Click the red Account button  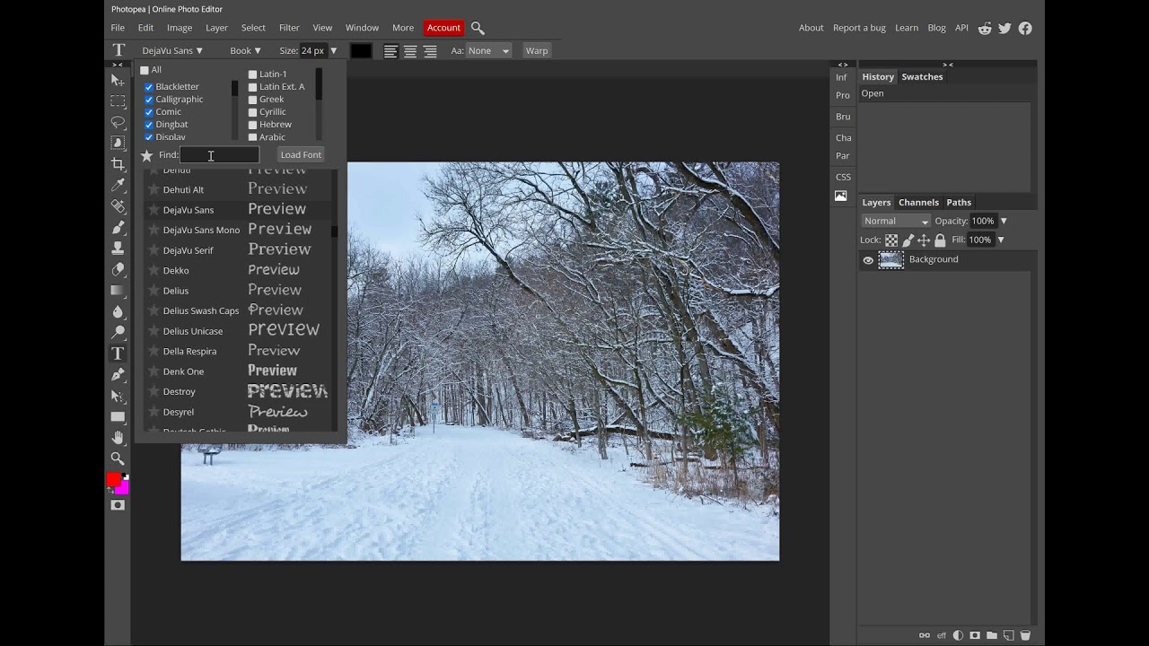(443, 28)
